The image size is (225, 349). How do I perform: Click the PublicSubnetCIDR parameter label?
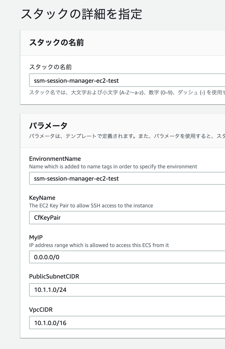(54, 276)
